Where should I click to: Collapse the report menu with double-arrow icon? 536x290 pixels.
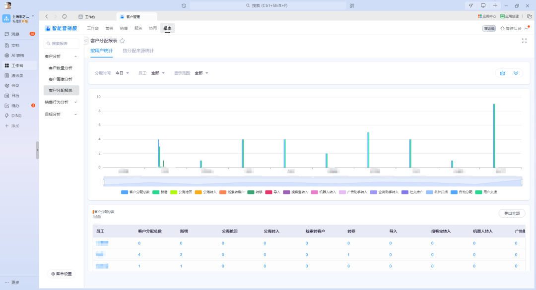point(86,40)
